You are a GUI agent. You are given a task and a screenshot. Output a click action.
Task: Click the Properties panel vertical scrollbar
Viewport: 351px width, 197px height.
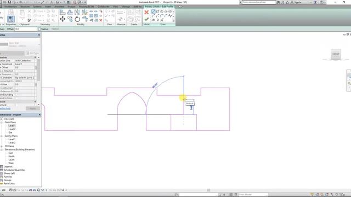click(x=38, y=70)
